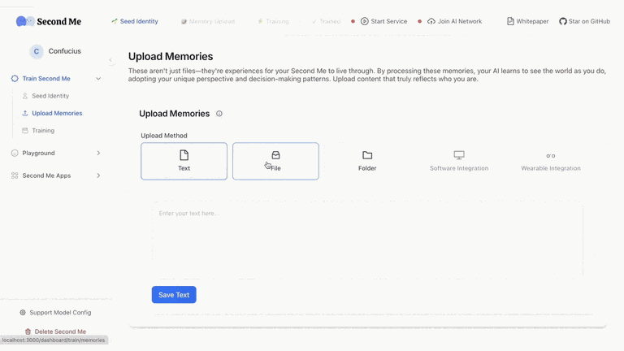Select the Text upload method

point(184,161)
